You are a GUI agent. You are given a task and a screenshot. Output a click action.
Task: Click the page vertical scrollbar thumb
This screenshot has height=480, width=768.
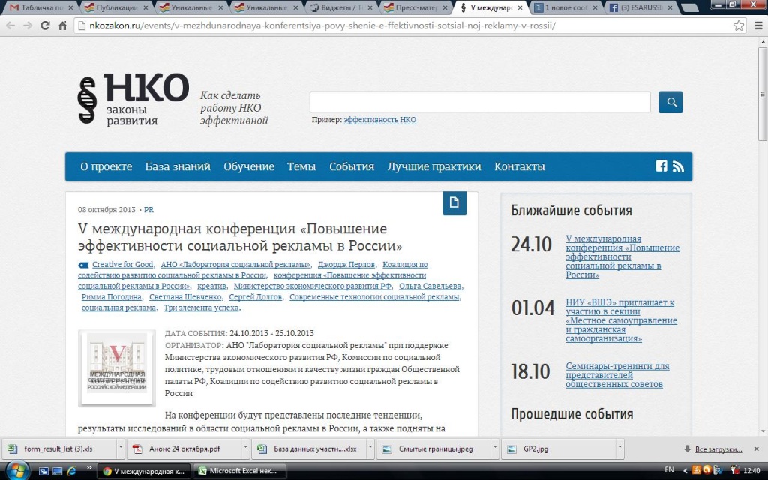763,93
